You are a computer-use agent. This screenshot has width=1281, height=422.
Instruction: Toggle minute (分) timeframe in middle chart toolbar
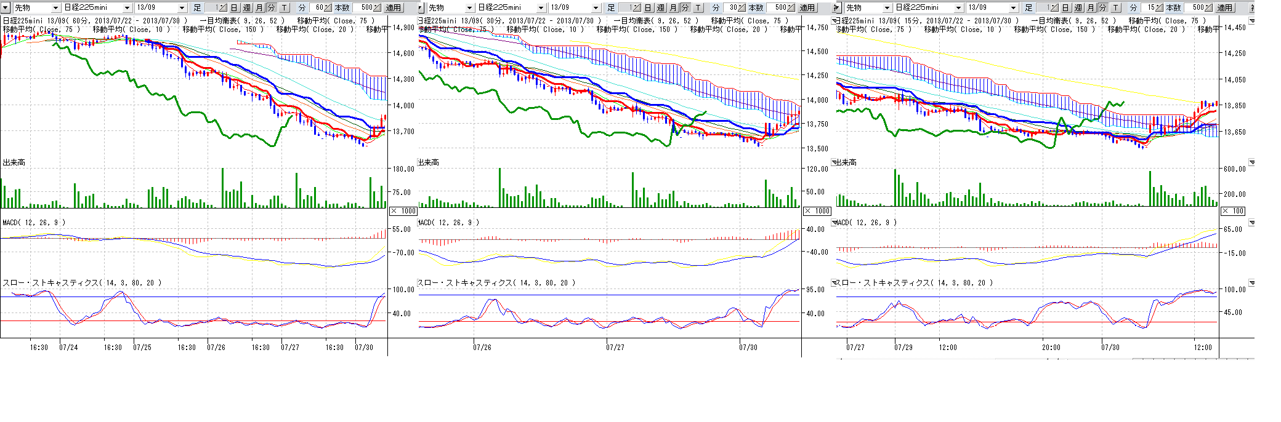[685, 7]
